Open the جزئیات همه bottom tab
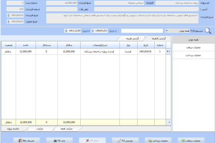 [67, 129]
